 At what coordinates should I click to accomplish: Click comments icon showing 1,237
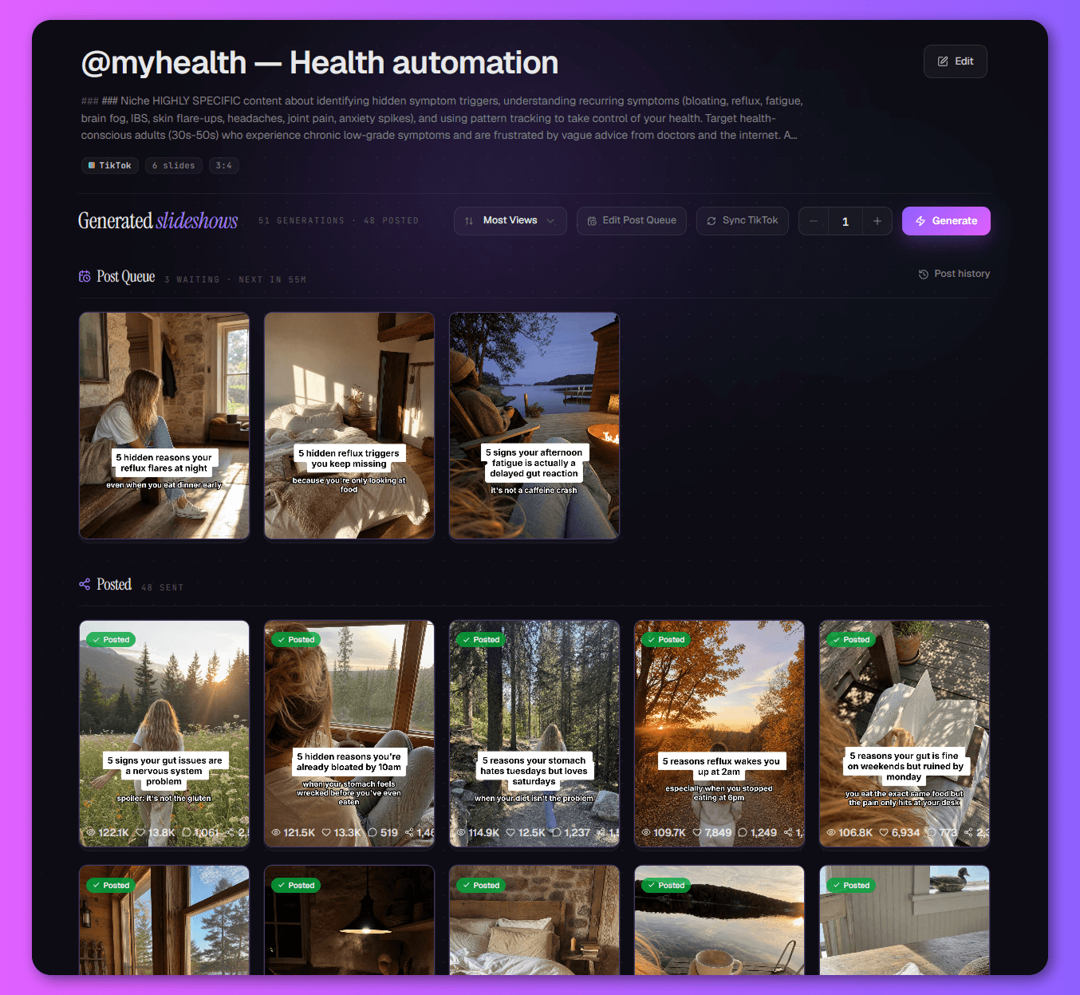point(557,832)
